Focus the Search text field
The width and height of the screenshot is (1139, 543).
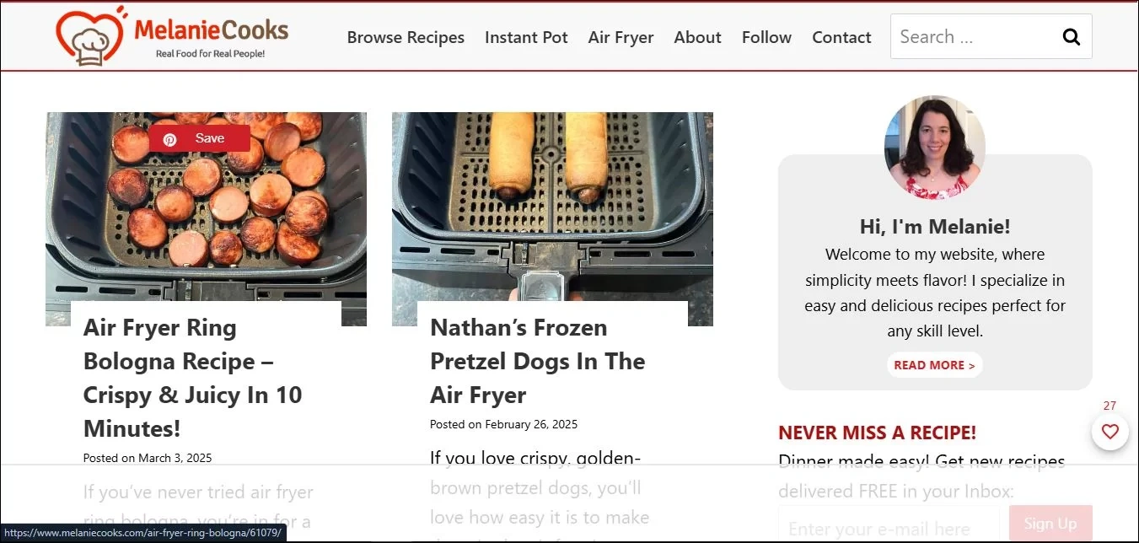click(974, 36)
